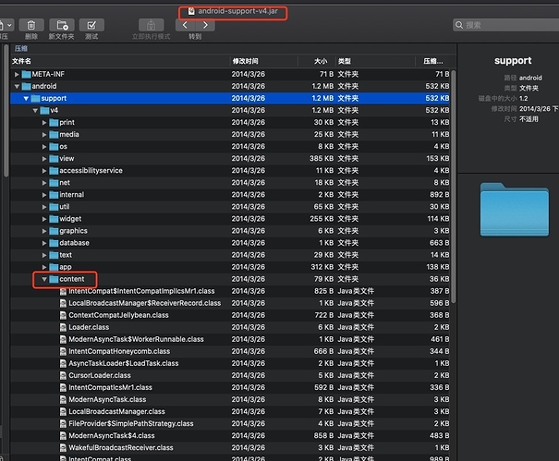559x461 pixels.
Task: Click the immediate execution mode toolbar icon
Action: [x=152, y=25]
